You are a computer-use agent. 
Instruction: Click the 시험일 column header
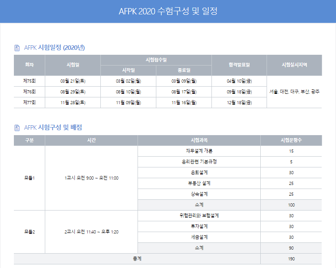[73, 65]
